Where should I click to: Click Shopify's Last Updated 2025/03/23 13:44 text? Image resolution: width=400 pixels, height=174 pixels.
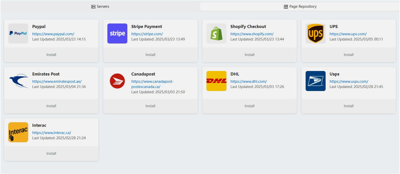point(257,39)
